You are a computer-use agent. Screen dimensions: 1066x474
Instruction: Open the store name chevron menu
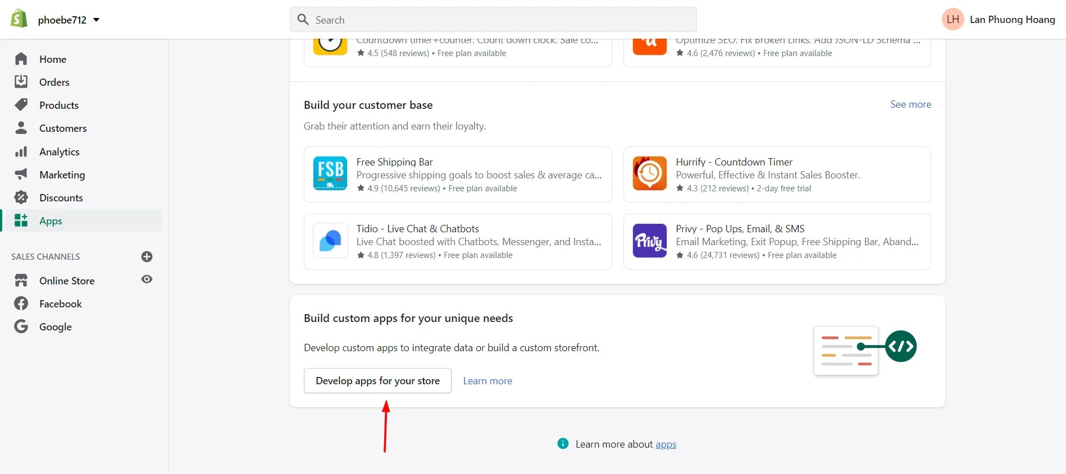(x=95, y=20)
